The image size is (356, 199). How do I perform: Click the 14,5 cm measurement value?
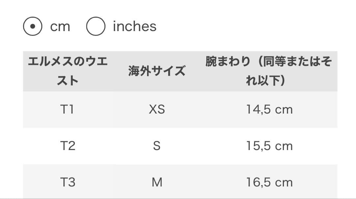point(269,110)
